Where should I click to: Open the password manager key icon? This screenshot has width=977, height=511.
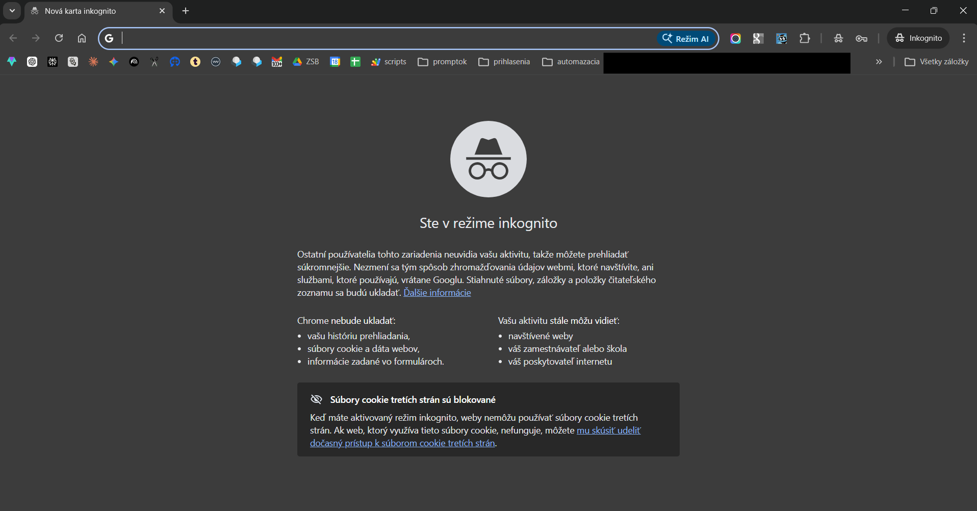pyautogui.click(x=861, y=38)
